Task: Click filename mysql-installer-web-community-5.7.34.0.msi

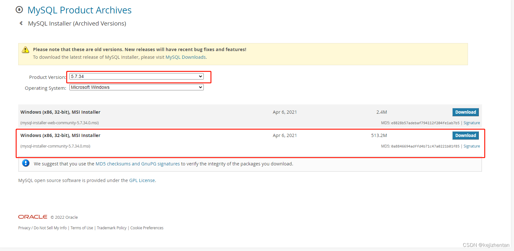Action: (59, 123)
